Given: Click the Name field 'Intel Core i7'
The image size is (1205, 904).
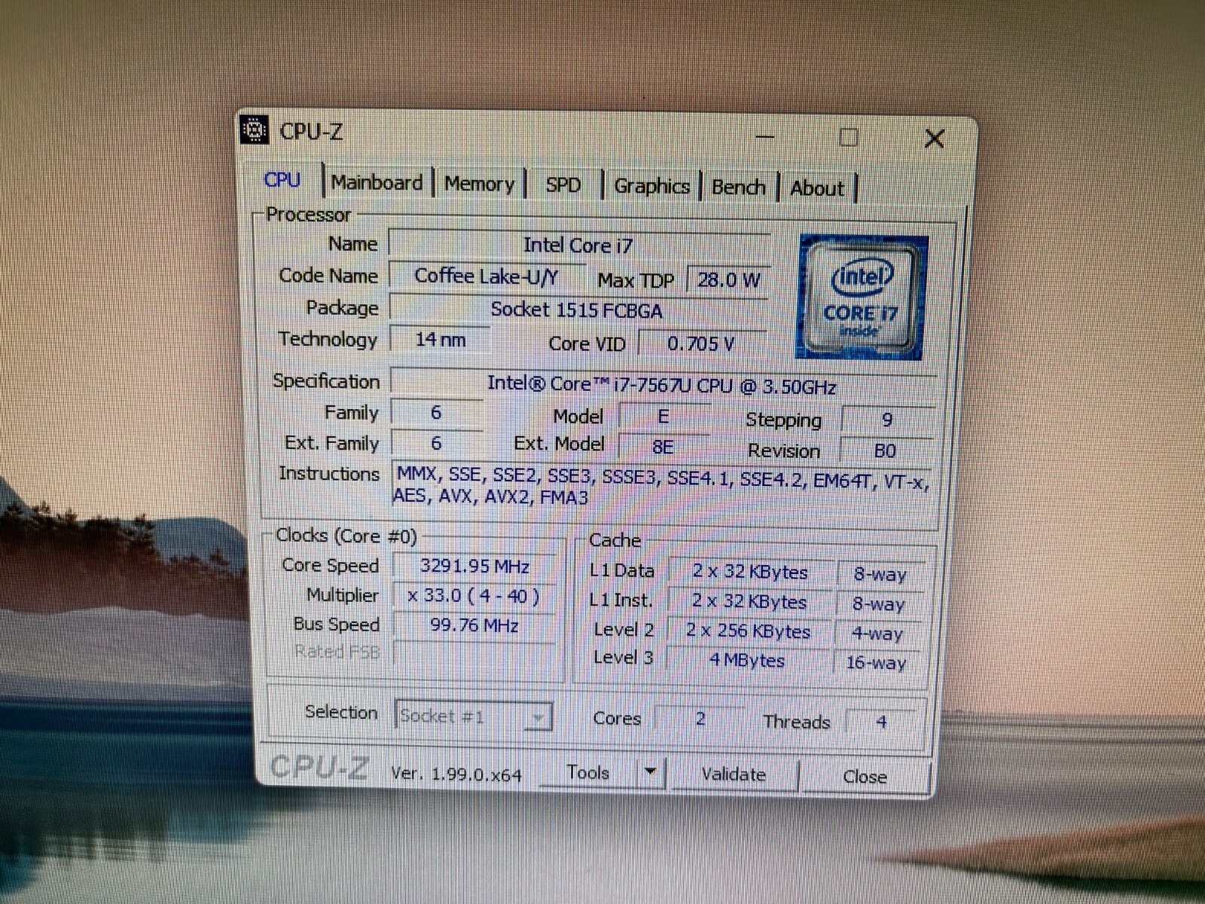Looking at the screenshot, I should (x=578, y=245).
